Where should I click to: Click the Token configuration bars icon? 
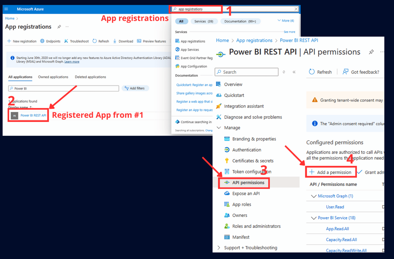pos(227,172)
